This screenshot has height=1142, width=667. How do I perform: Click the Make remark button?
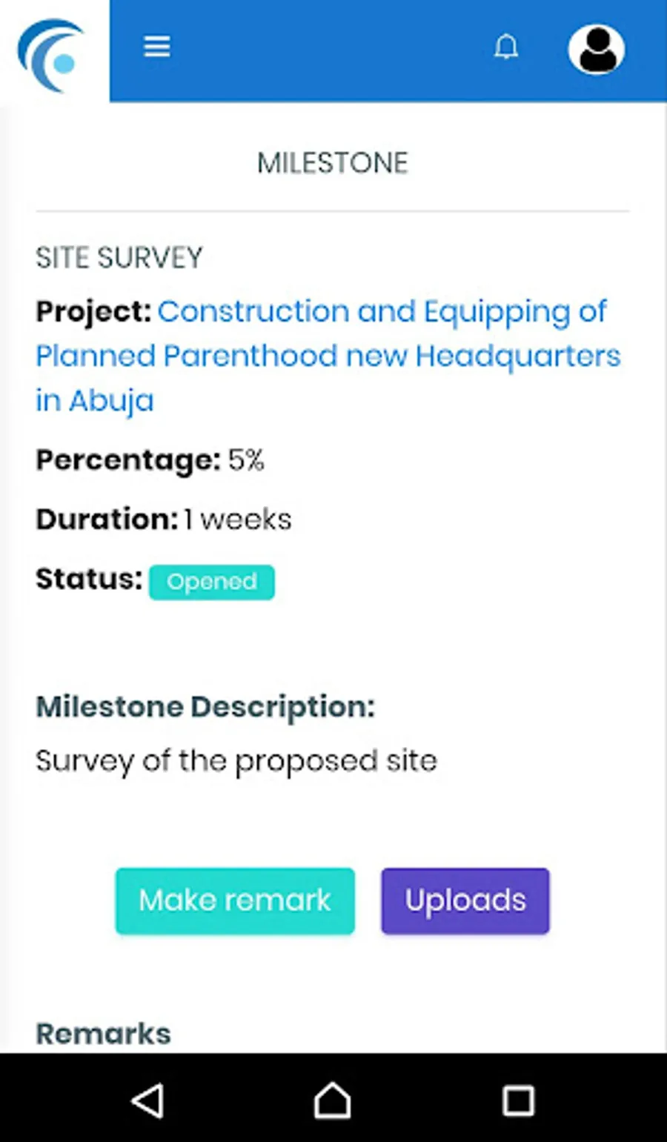point(235,900)
